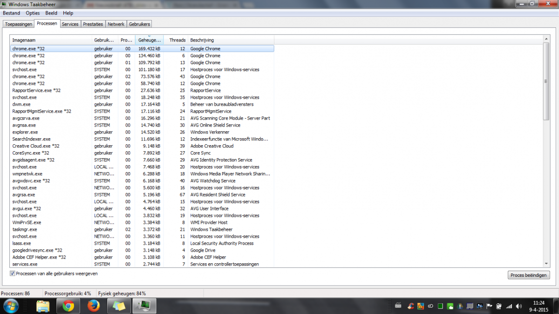
Task: Select the taskmgr.exe process row
Action: [142, 229]
